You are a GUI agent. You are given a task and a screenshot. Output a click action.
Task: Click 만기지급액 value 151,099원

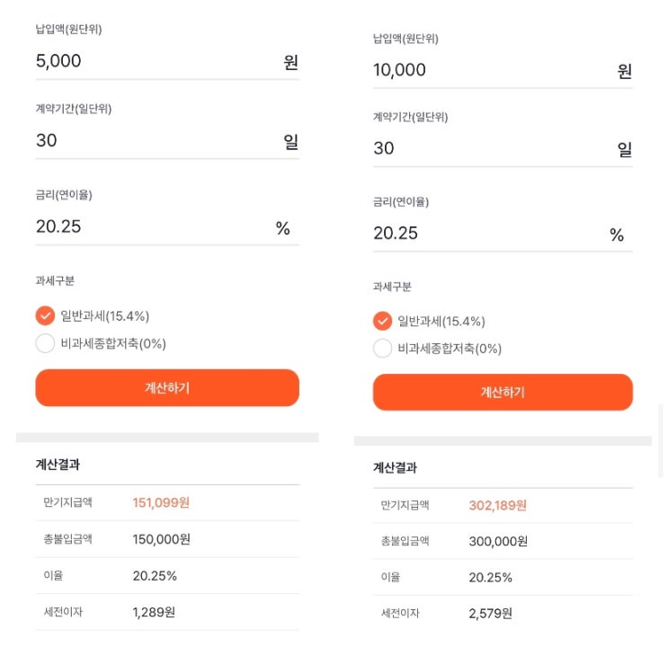coord(161,502)
